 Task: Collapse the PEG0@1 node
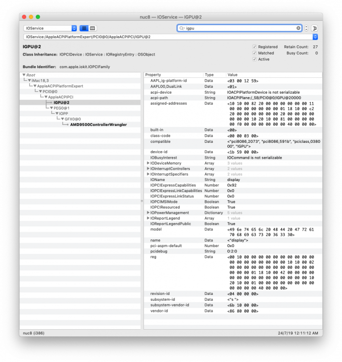pos(52,108)
